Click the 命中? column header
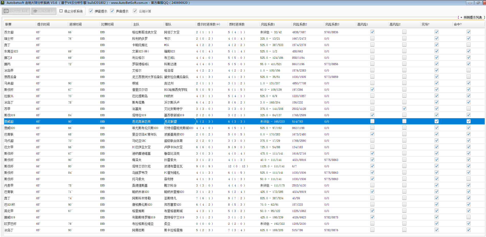This screenshot has width=486, height=237. coord(457,24)
